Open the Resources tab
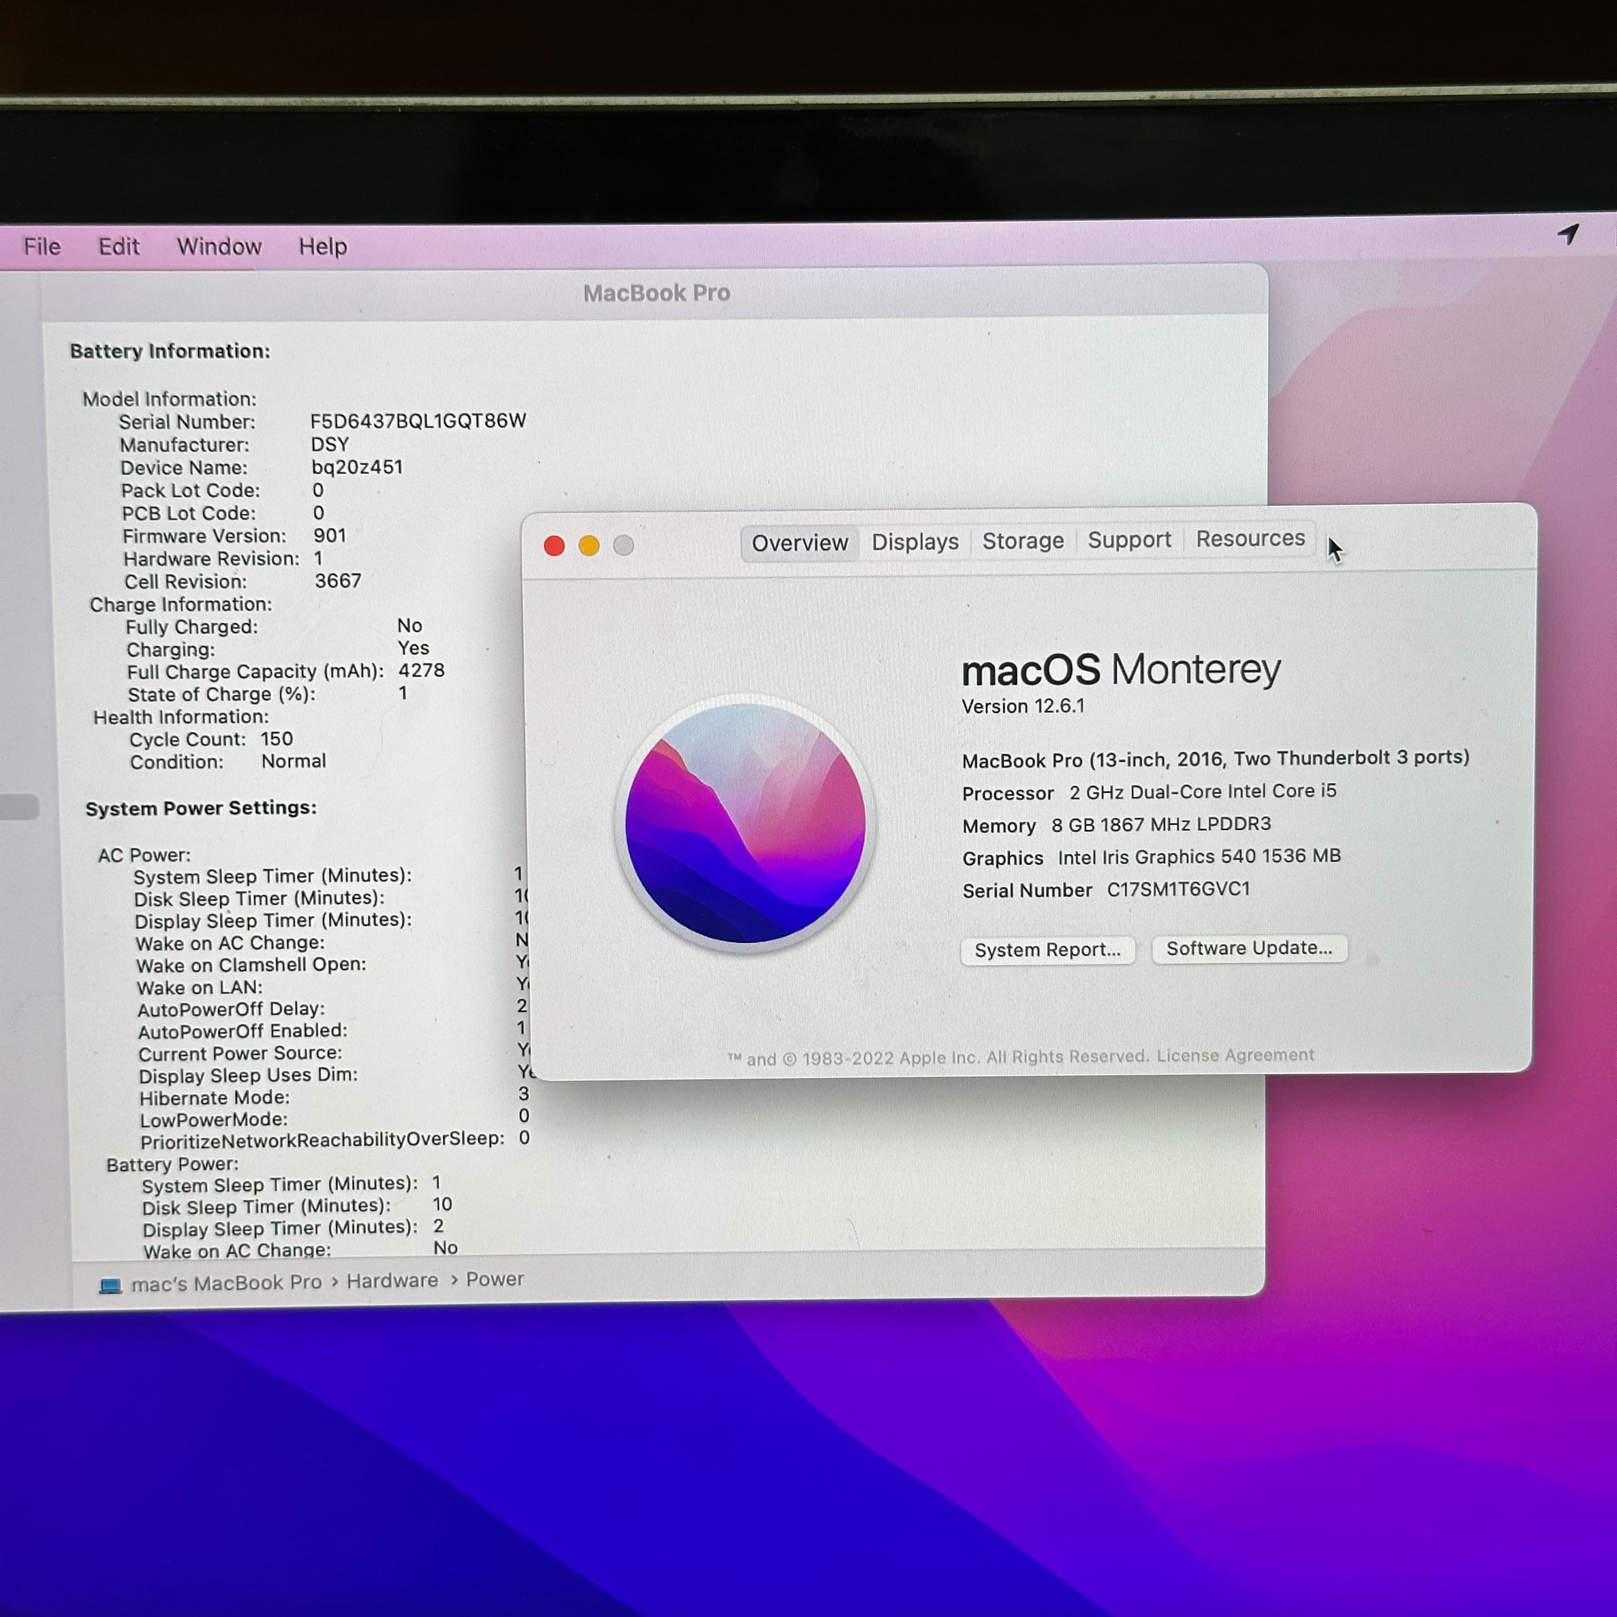Screen dimensions: 1617x1617 (x=1250, y=538)
